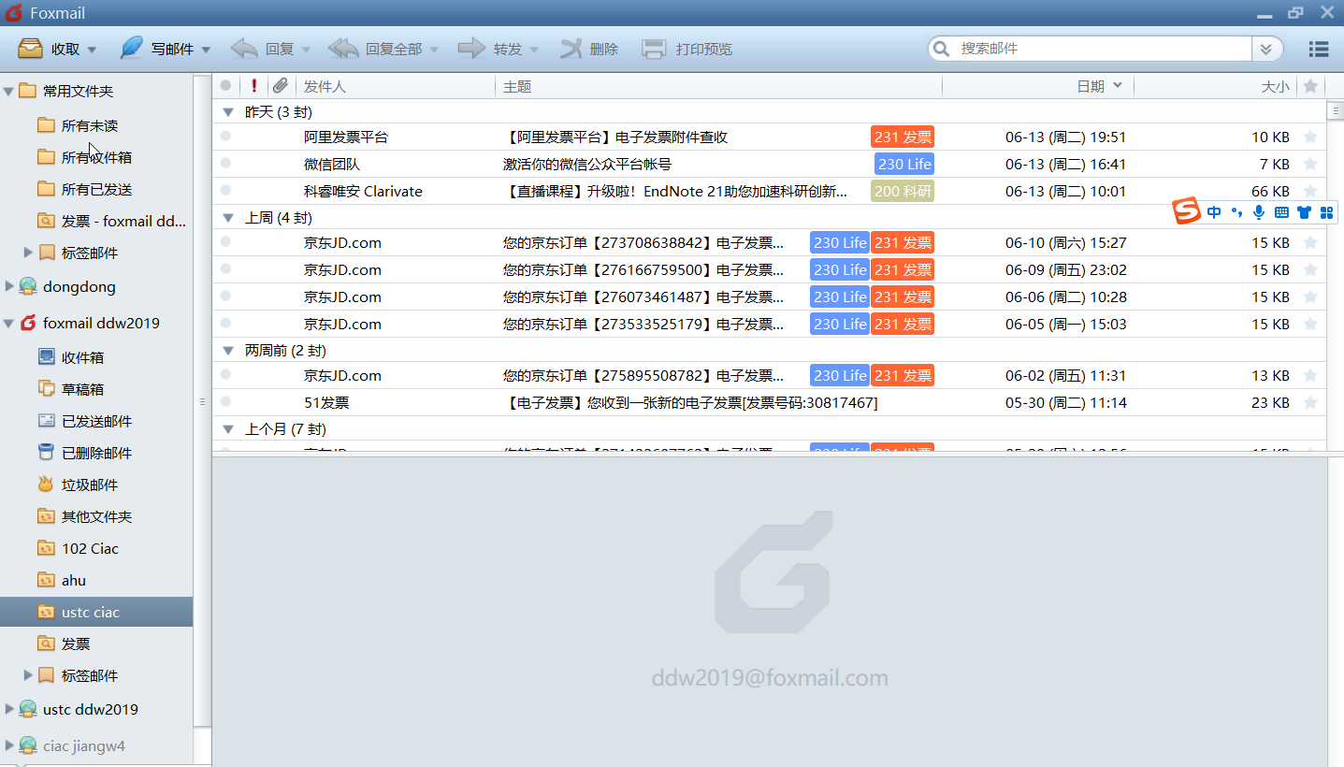Star the 阿里发票平台 email
The height and width of the screenshot is (767, 1344).
1310,137
